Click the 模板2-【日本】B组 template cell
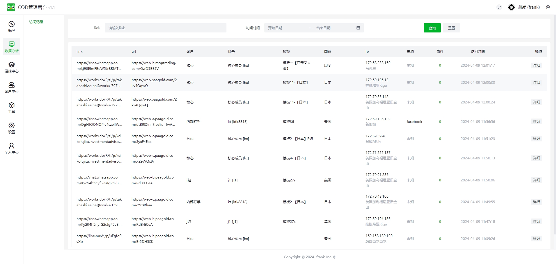Screen dimensions: 556x264 pyautogui.click(x=298, y=139)
